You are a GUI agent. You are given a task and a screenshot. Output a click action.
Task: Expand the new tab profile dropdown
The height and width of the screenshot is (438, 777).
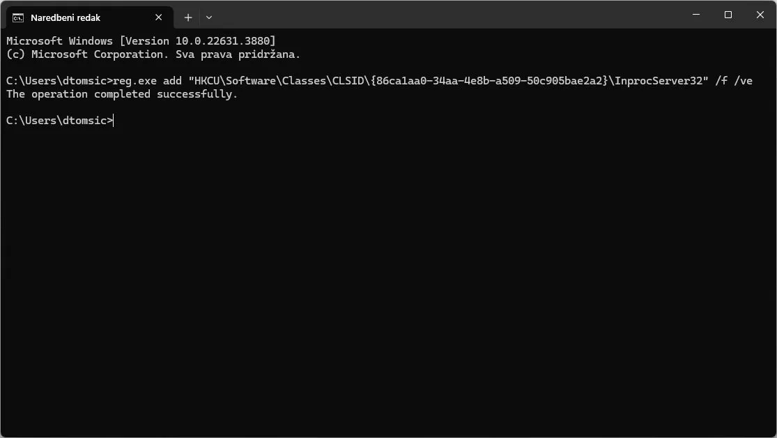pyautogui.click(x=209, y=17)
